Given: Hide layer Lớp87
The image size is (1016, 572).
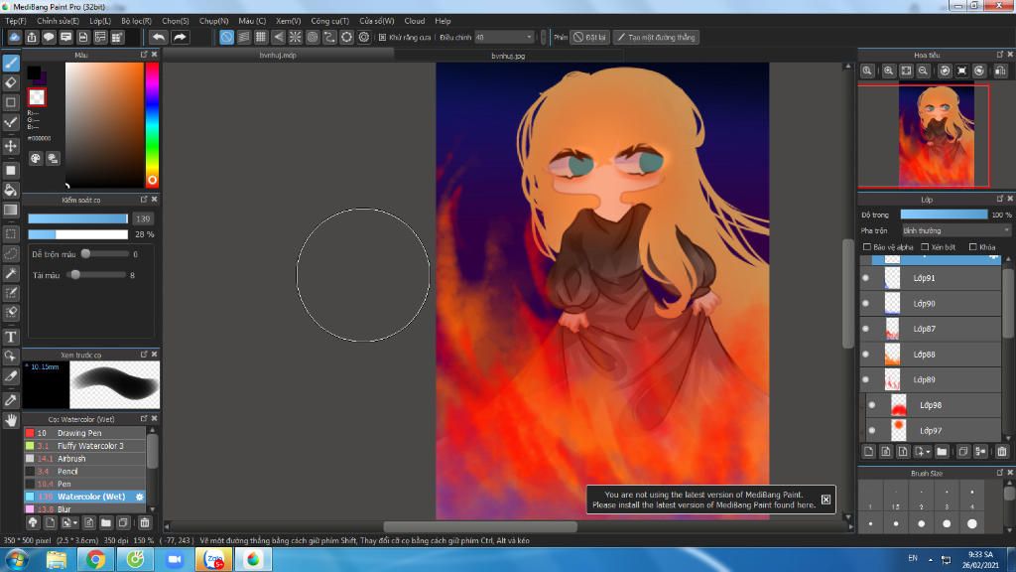Looking at the screenshot, I should pos(865,329).
